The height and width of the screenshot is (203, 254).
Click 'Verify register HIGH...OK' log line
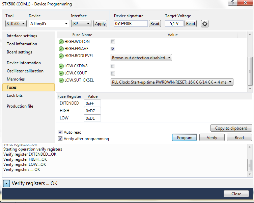pyautogui.click(x=25, y=159)
